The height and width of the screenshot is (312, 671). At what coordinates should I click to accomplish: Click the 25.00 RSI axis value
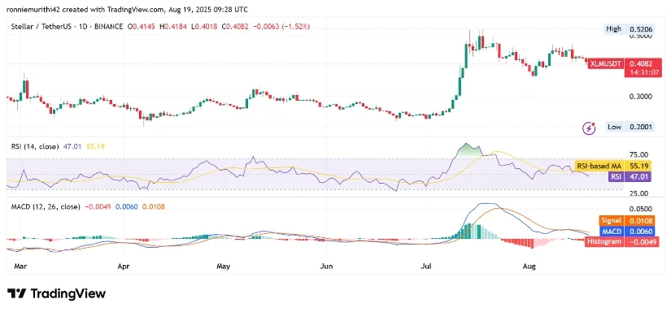click(640, 193)
